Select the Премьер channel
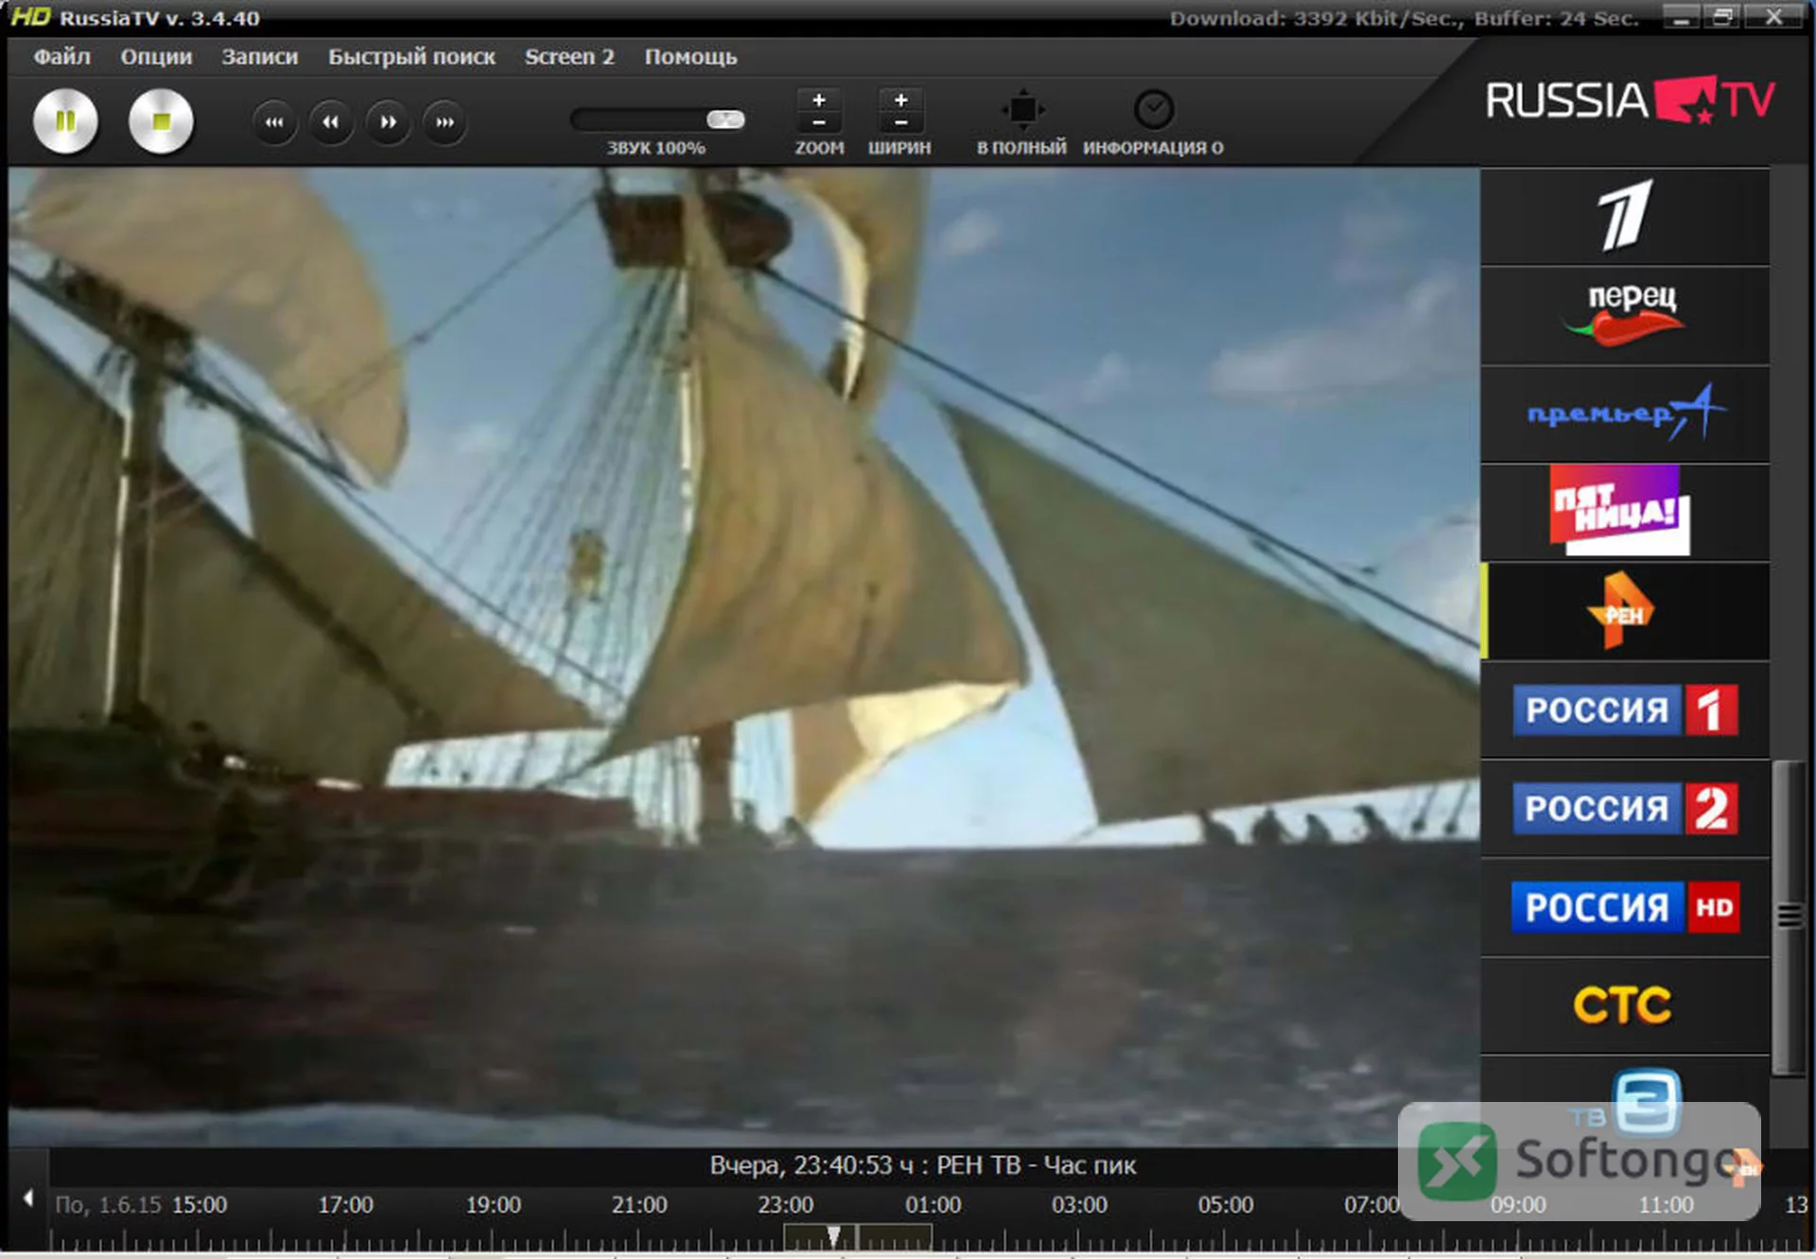 1624,414
